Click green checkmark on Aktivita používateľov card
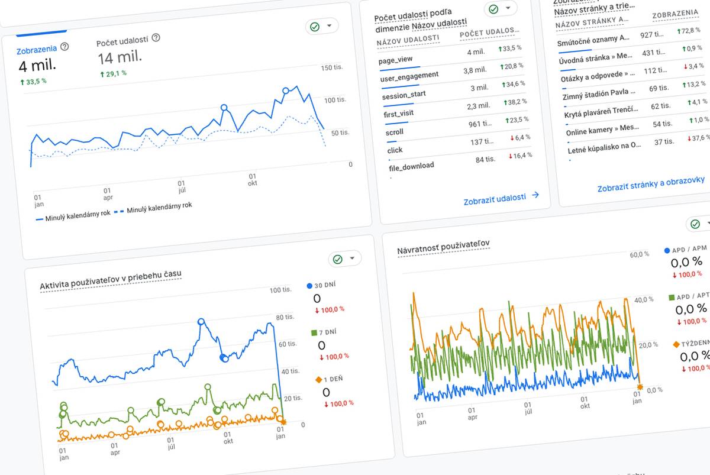Viewport: 710px width, 475px height. 338,259
